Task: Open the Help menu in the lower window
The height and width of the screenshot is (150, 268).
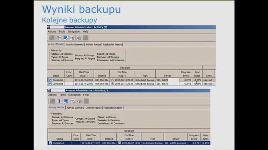Action: (86, 95)
